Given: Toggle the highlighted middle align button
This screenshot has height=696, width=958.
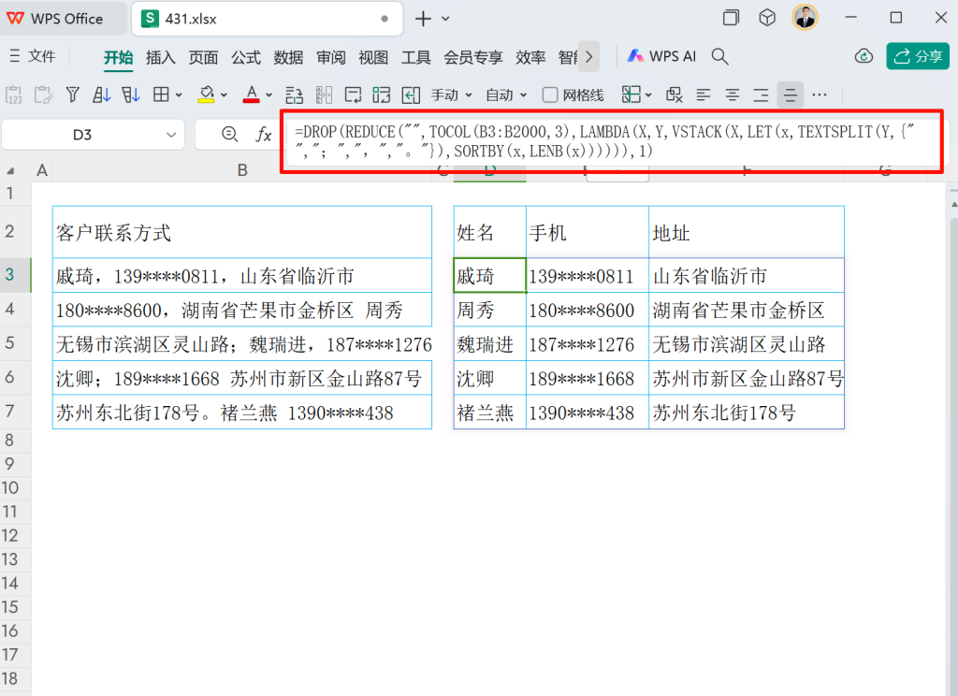Looking at the screenshot, I should pos(790,94).
